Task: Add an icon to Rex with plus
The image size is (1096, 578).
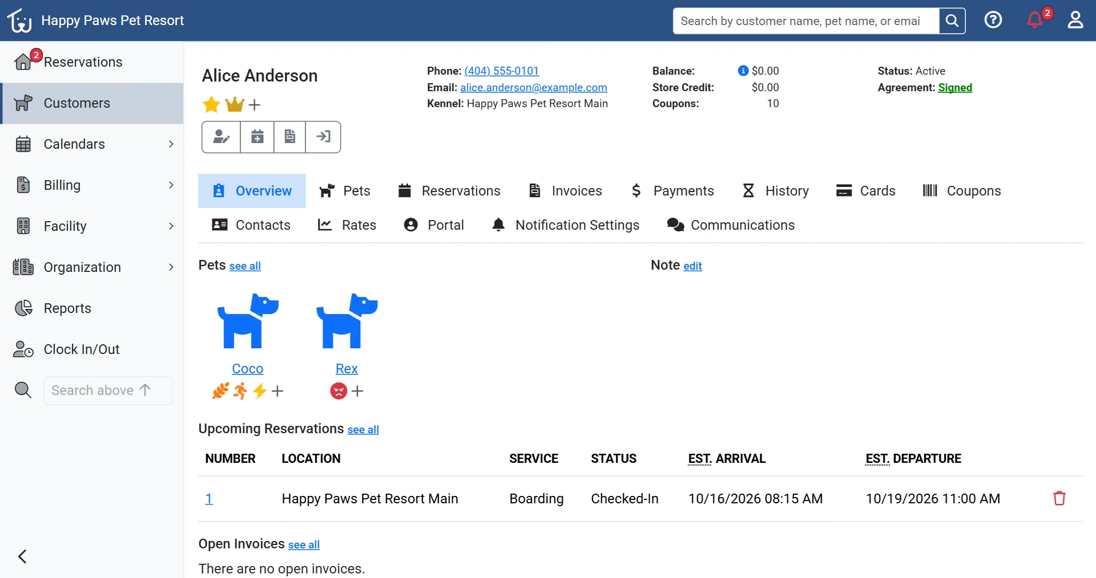Action: (357, 391)
